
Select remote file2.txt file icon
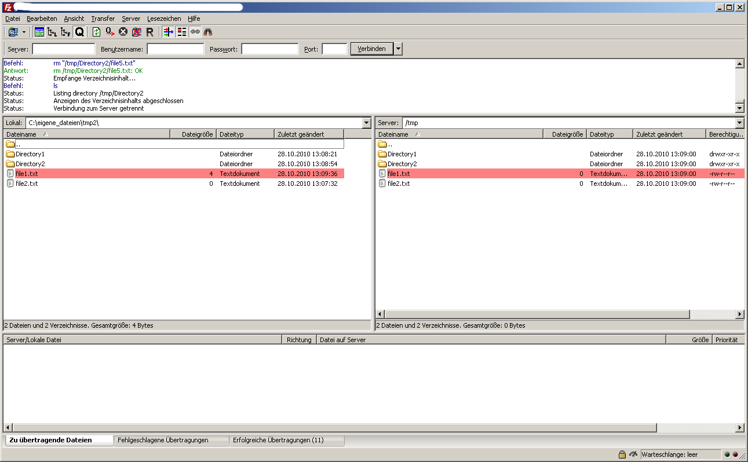click(x=382, y=184)
